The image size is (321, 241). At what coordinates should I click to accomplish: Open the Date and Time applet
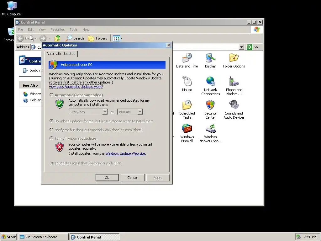187,61
